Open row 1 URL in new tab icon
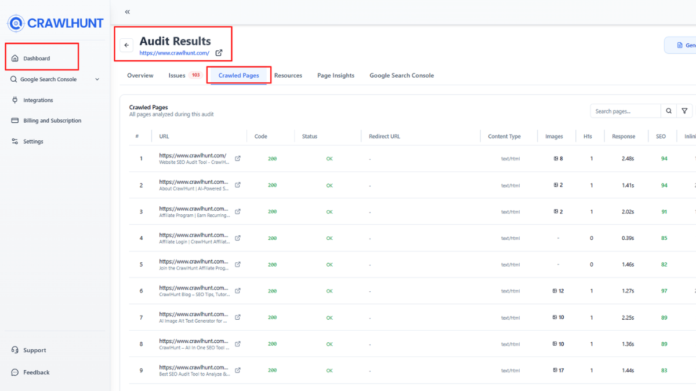696x391 pixels. click(238, 158)
